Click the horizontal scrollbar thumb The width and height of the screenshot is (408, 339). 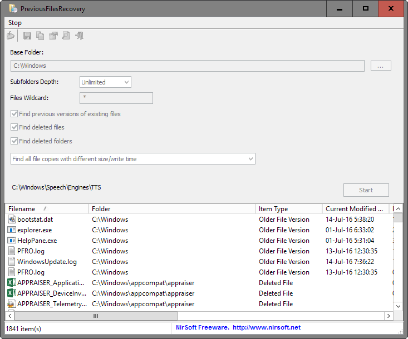96,316
